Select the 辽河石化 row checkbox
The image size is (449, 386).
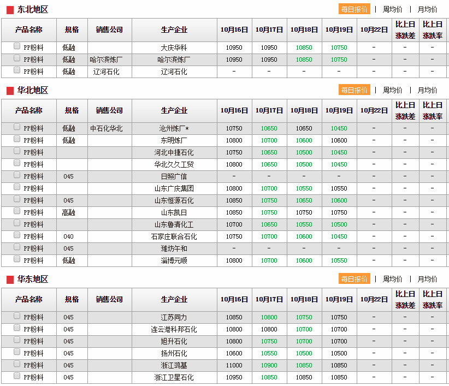pyautogui.click(x=17, y=70)
